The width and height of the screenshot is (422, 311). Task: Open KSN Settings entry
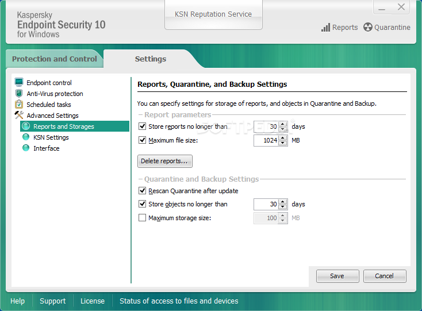point(51,137)
